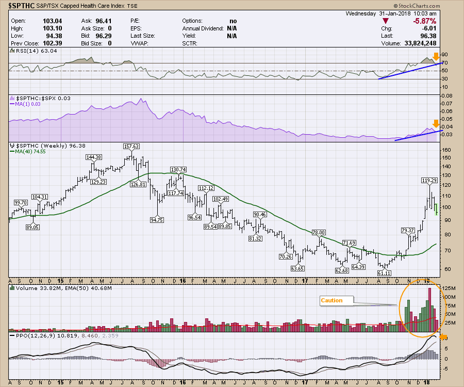The width and height of the screenshot is (464, 387).
Task: Click the bar-chart icon beside $SPTHC (Weekly)
Action: coord(12,146)
